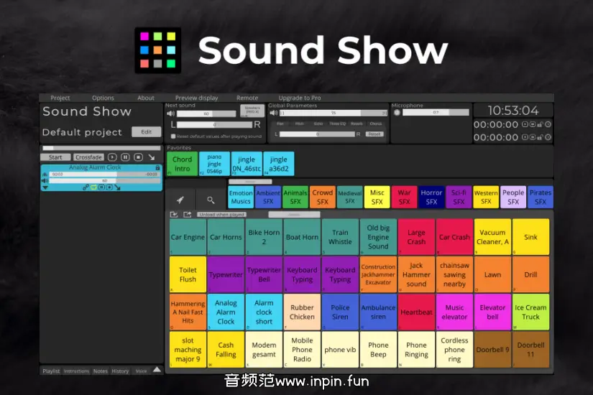Open the Preview display menu

pos(197,98)
